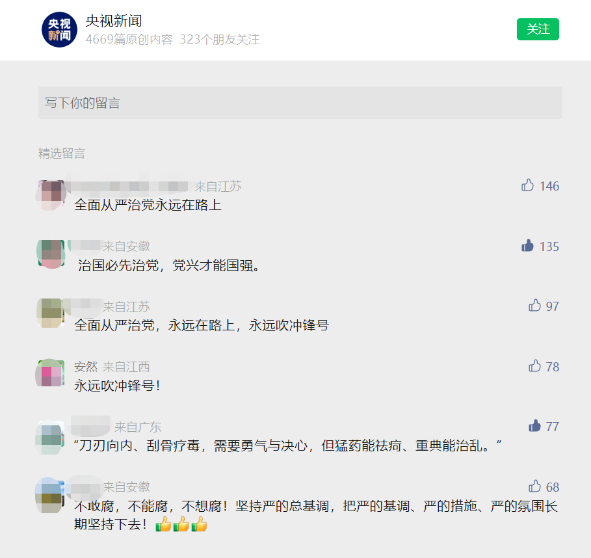Click the 323个朋友关注 text
591x558 pixels.
(220, 39)
